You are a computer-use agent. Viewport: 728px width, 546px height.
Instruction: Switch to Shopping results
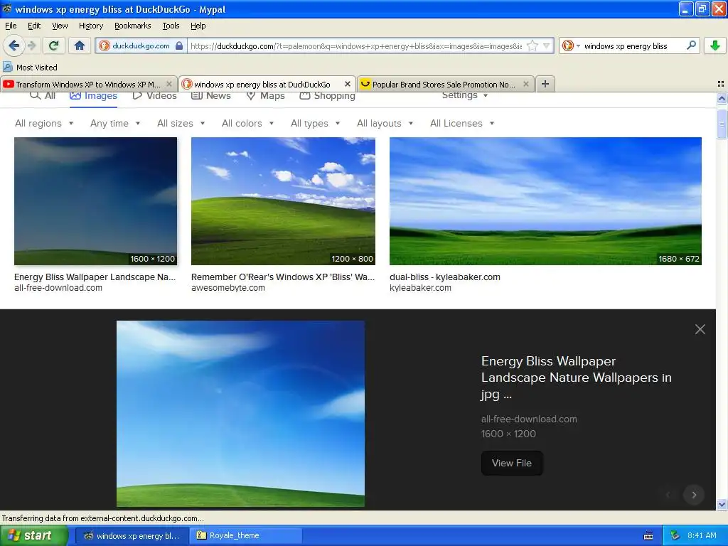327,96
